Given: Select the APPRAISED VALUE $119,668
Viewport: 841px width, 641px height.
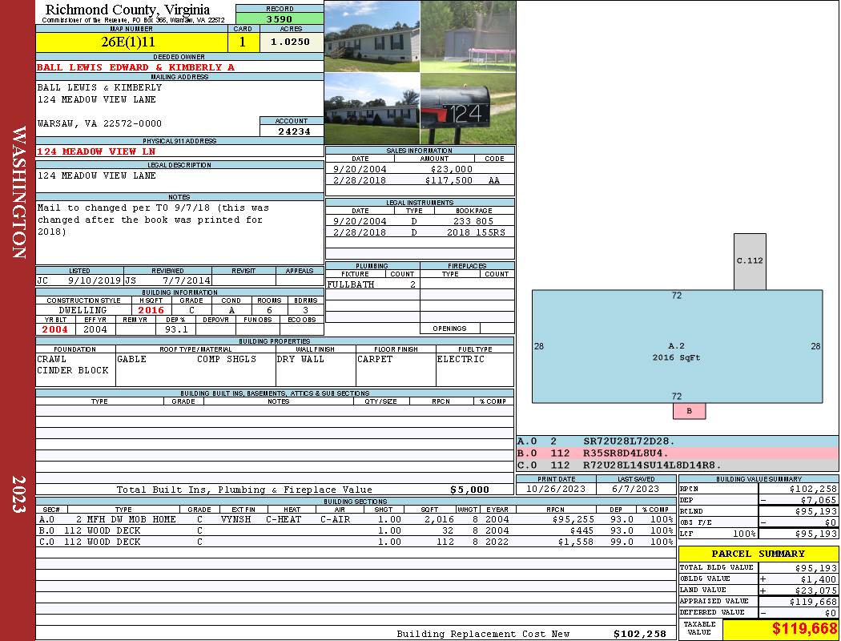Looking at the screenshot, I should click(x=813, y=602).
